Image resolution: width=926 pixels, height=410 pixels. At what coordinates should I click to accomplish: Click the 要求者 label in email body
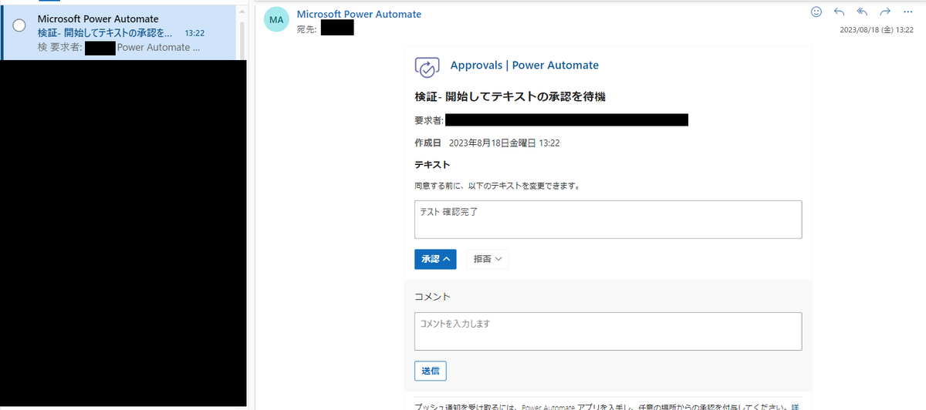tap(429, 121)
